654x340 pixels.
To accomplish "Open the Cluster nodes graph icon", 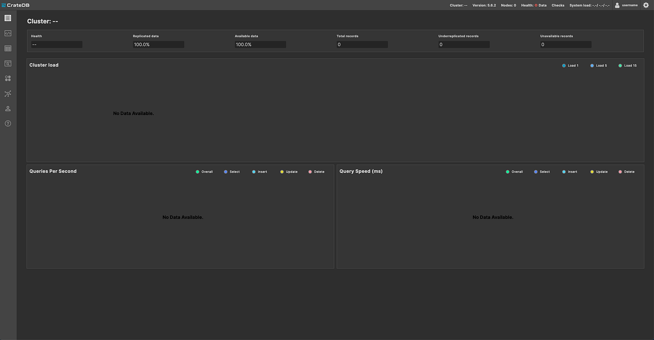I will [7, 93].
